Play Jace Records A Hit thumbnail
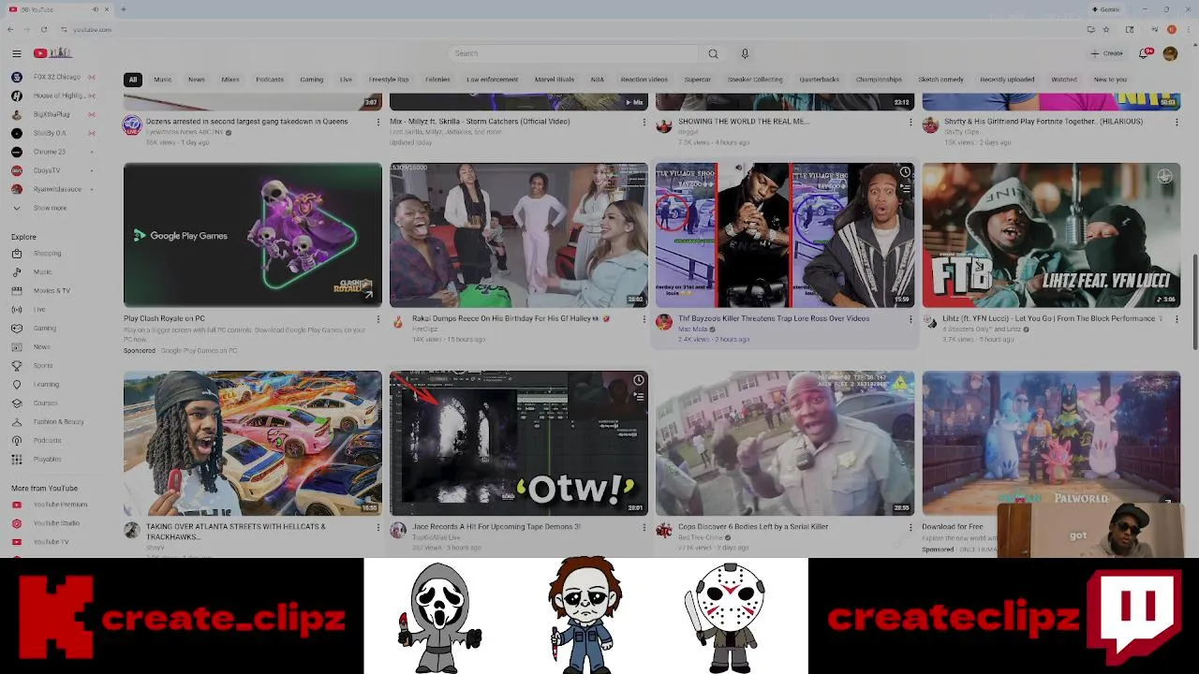The height and width of the screenshot is (674, 1199). [519, 443]
